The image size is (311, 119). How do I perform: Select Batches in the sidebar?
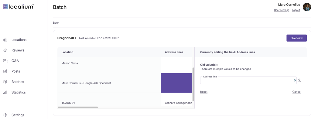[18, 82]
